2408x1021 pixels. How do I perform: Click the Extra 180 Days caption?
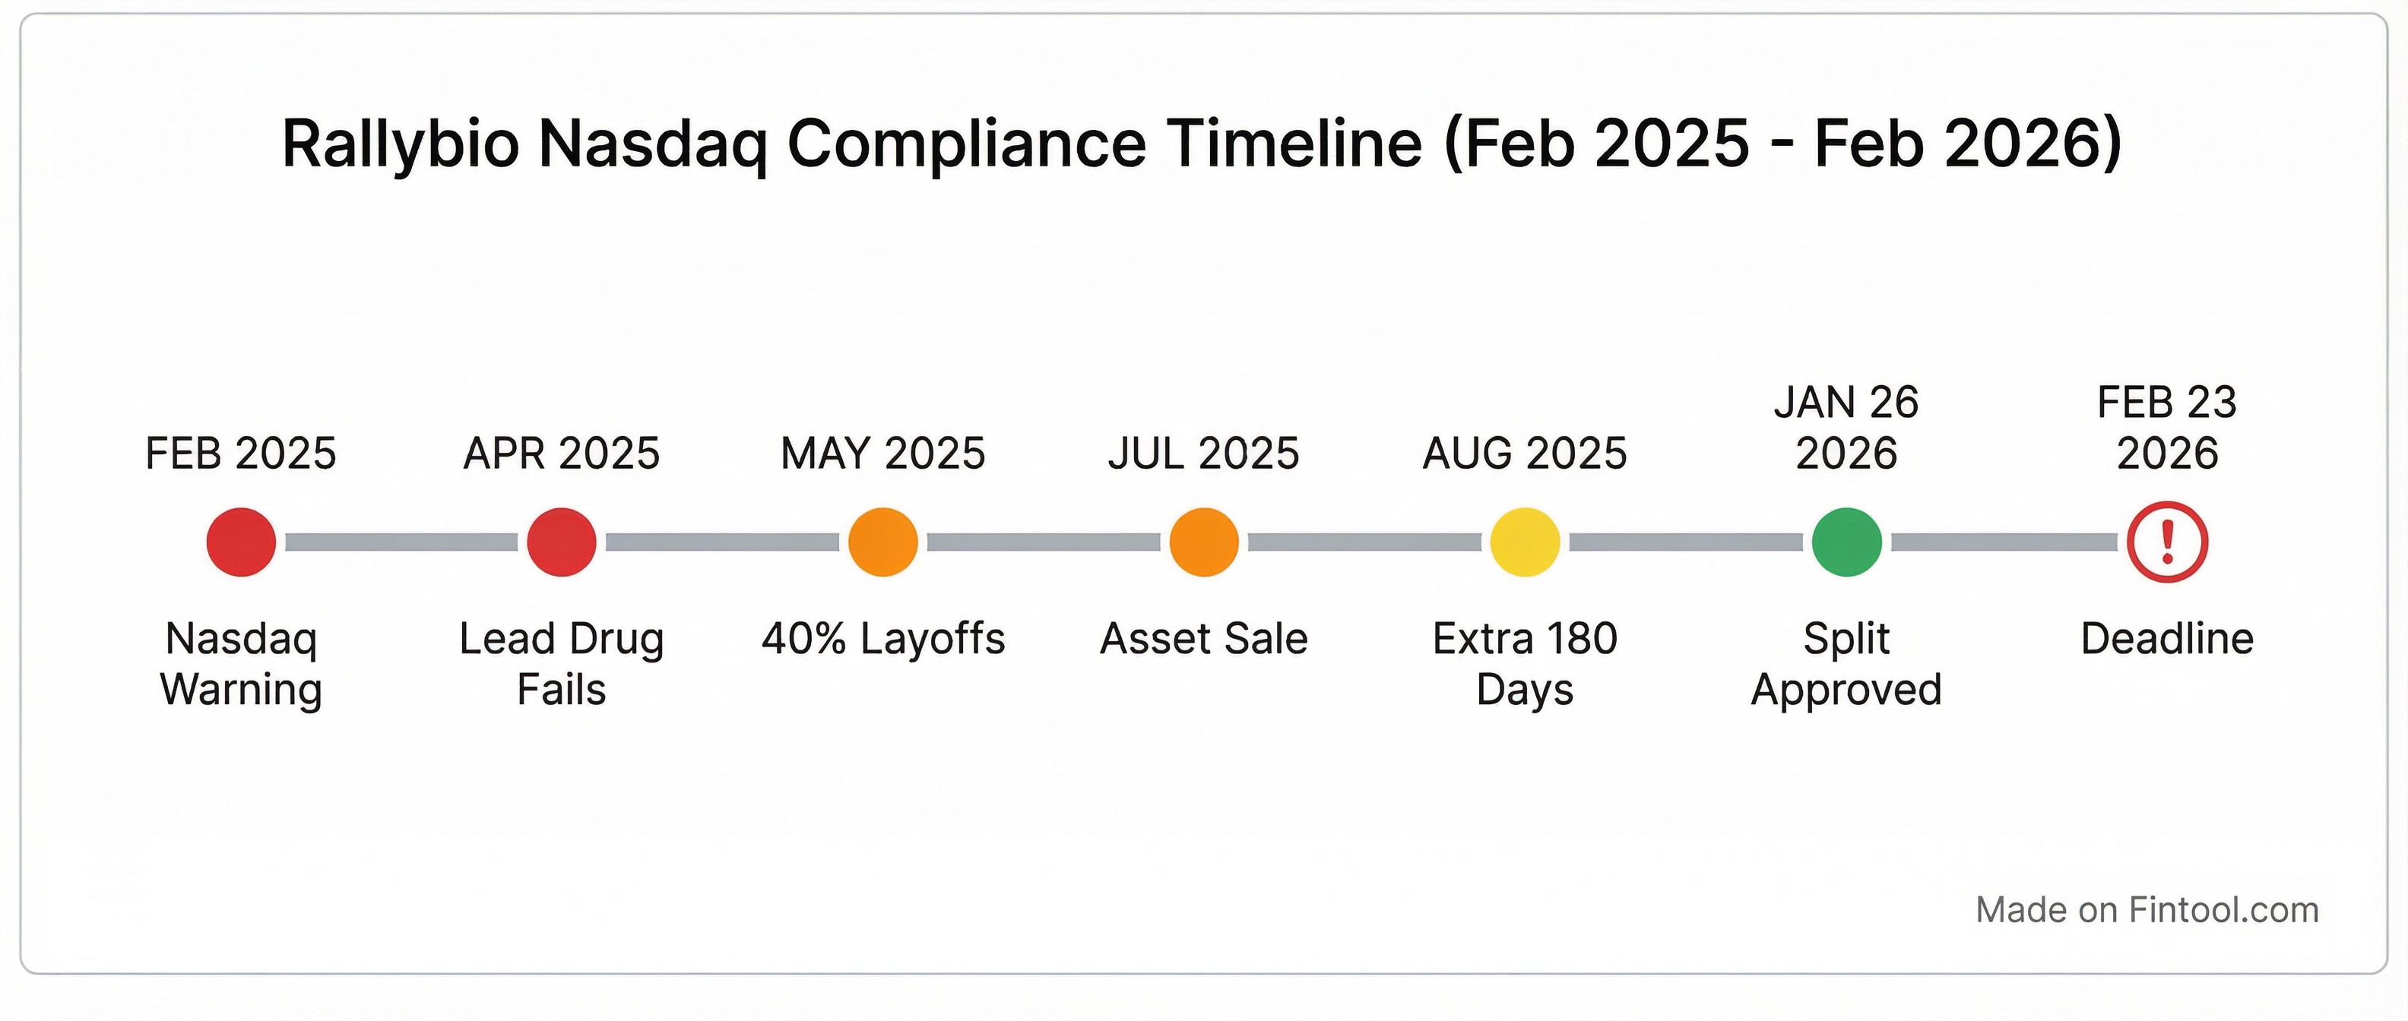[1525, 664]
